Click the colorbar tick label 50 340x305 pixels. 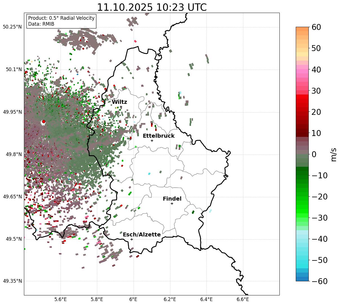tap(316, 48)
